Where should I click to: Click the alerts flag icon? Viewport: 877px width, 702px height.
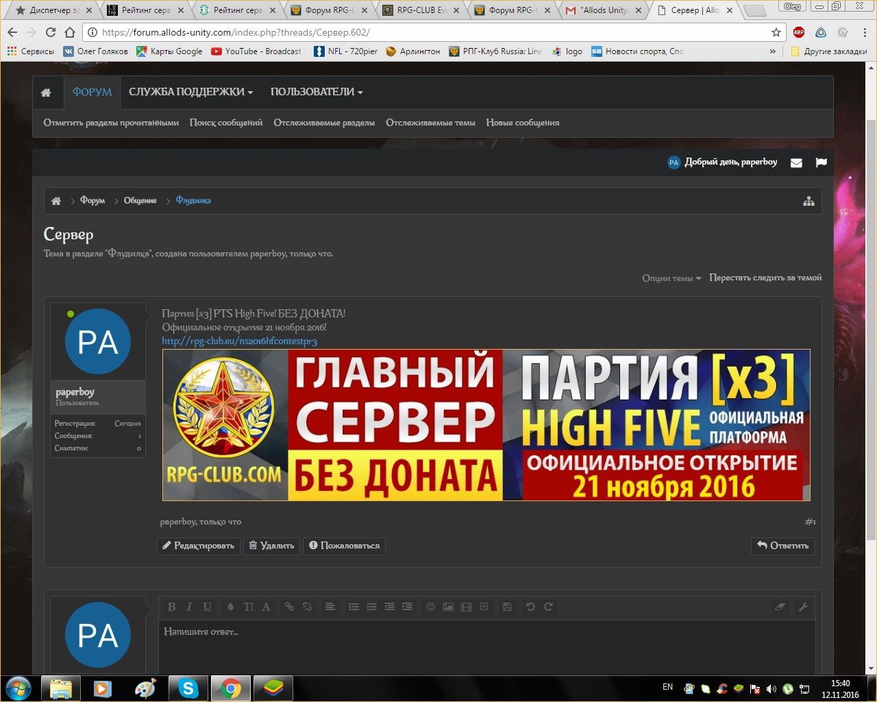point(822,162)
